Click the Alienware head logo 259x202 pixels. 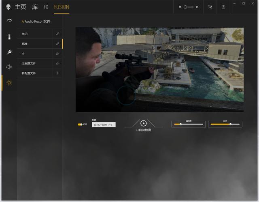[x=8, y=7]
